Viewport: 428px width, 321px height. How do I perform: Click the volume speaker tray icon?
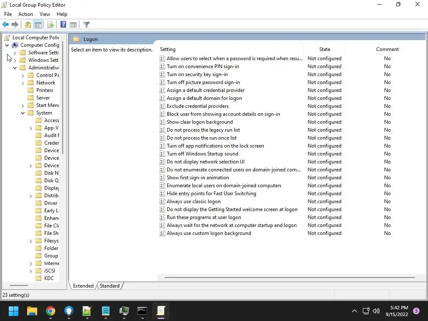coord(376,311)
